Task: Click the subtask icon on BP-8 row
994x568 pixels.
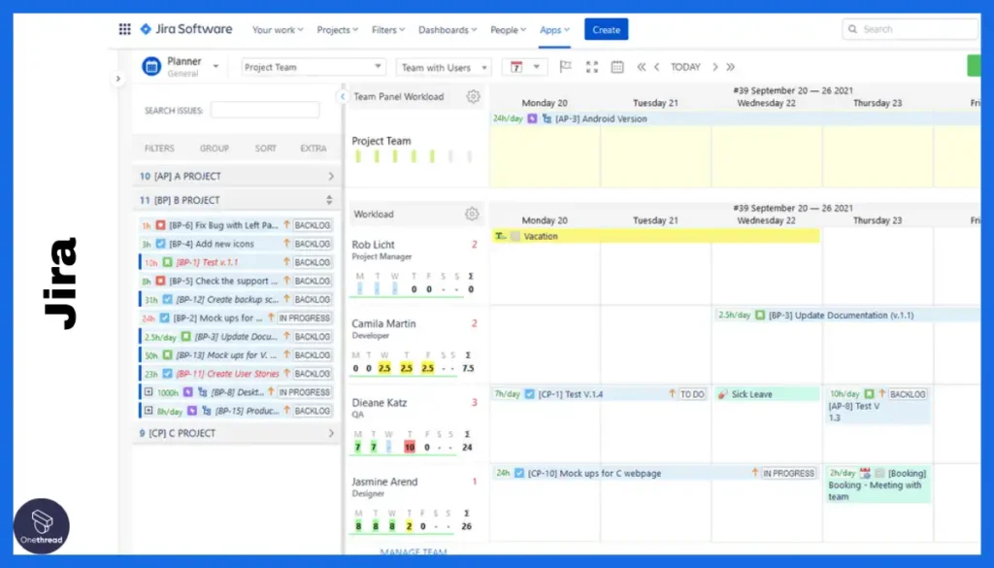Action: click(x=203, y=391)
